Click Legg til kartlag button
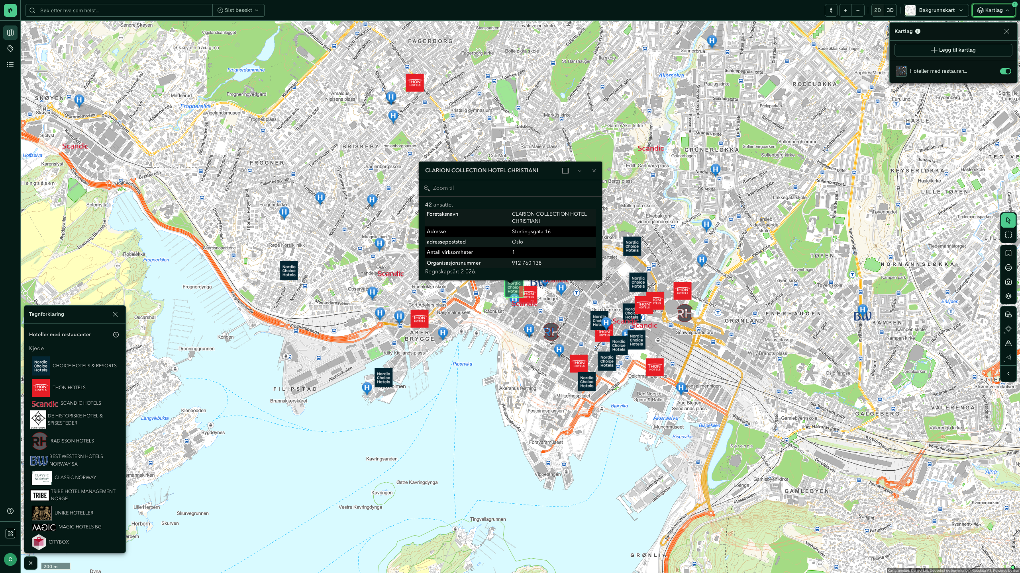Viewport: 1020px width, 573px height. pos(953,50)
